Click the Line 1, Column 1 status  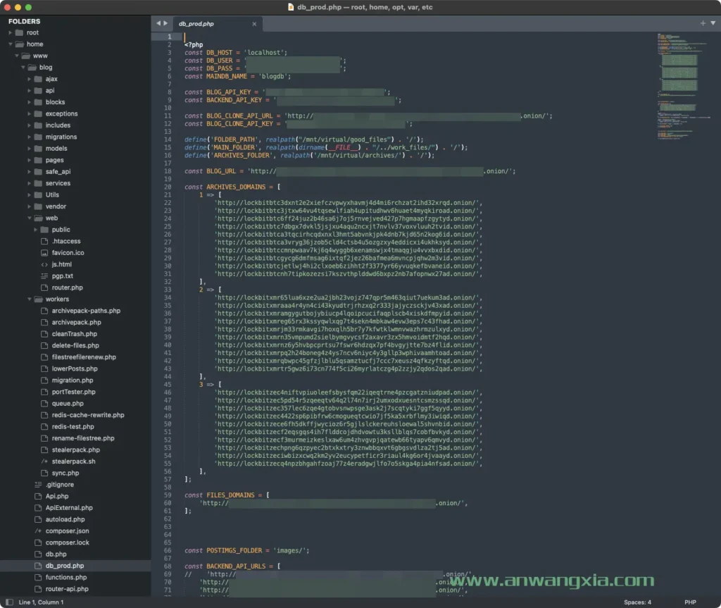[x=41, y=602]
